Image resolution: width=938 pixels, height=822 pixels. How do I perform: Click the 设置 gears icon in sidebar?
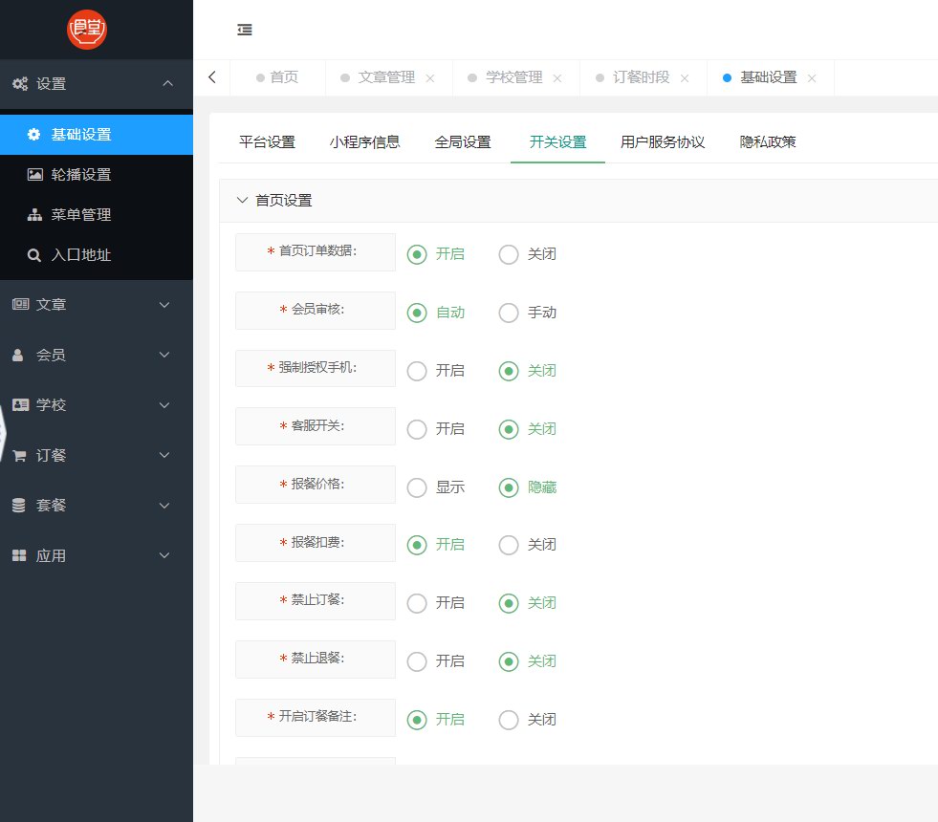coord(20,84)
